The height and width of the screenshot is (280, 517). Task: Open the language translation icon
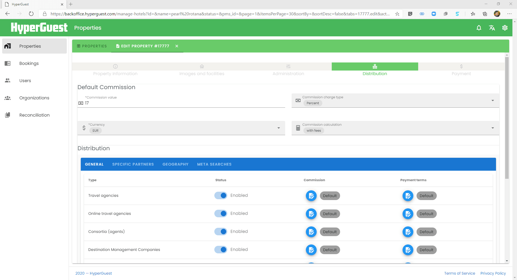point(492,28)
